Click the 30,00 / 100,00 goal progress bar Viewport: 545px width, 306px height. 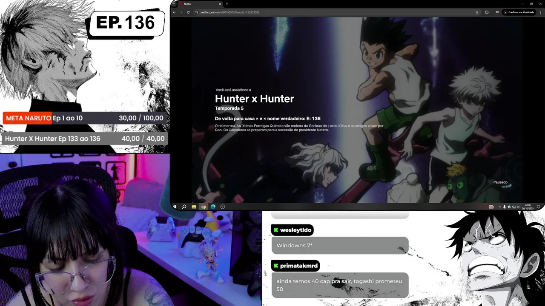click(85, 118)
